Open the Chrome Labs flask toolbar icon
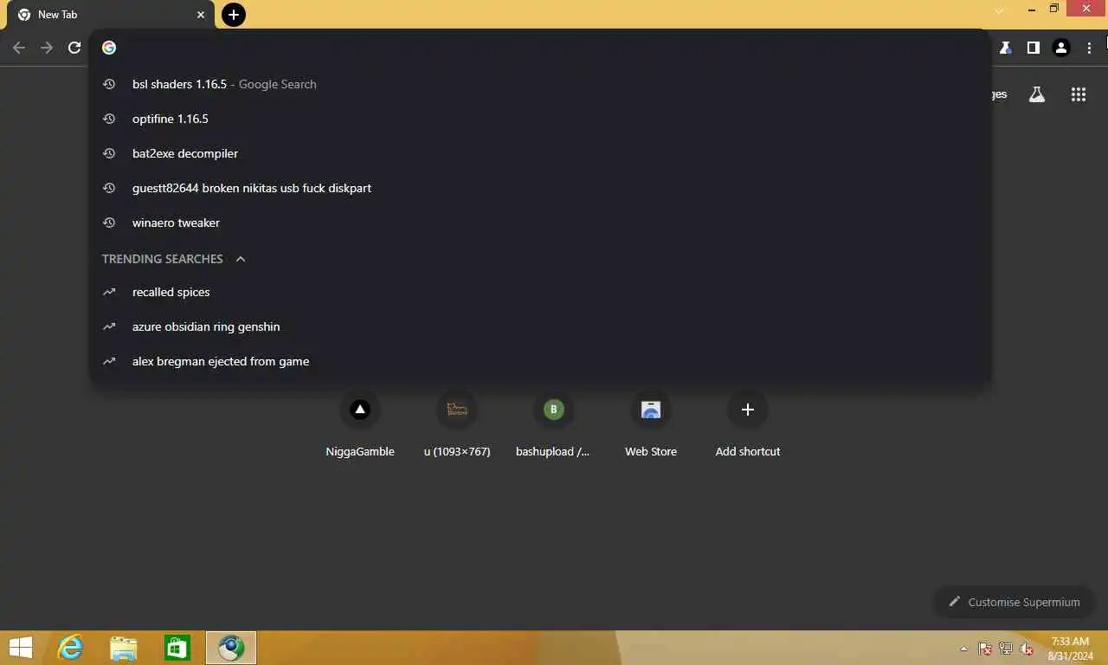This screenshot has height=665, width=1108. [x=1005, y=48]
